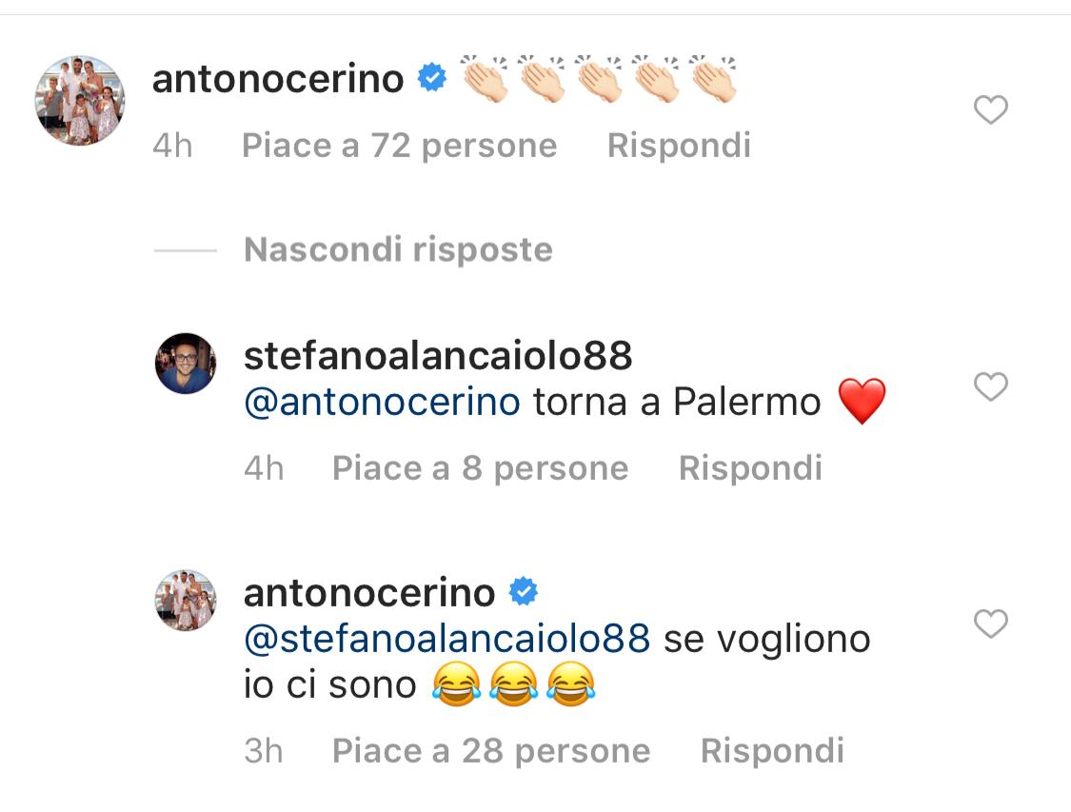1071x812 pixels.
Task: Open antonocerino's large profile picture
Action: 80,101
